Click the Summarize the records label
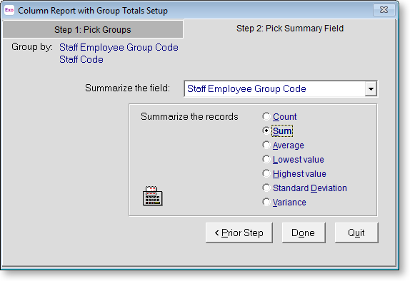This screenshot has height=281, width=410. click(x=189, y=116)
